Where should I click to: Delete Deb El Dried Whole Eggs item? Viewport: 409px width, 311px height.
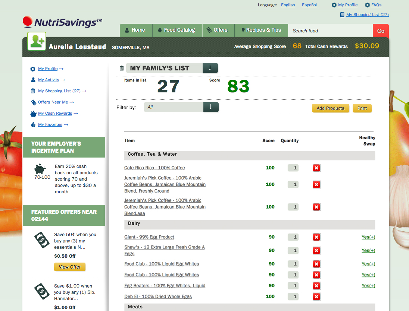tap(316, 297)
